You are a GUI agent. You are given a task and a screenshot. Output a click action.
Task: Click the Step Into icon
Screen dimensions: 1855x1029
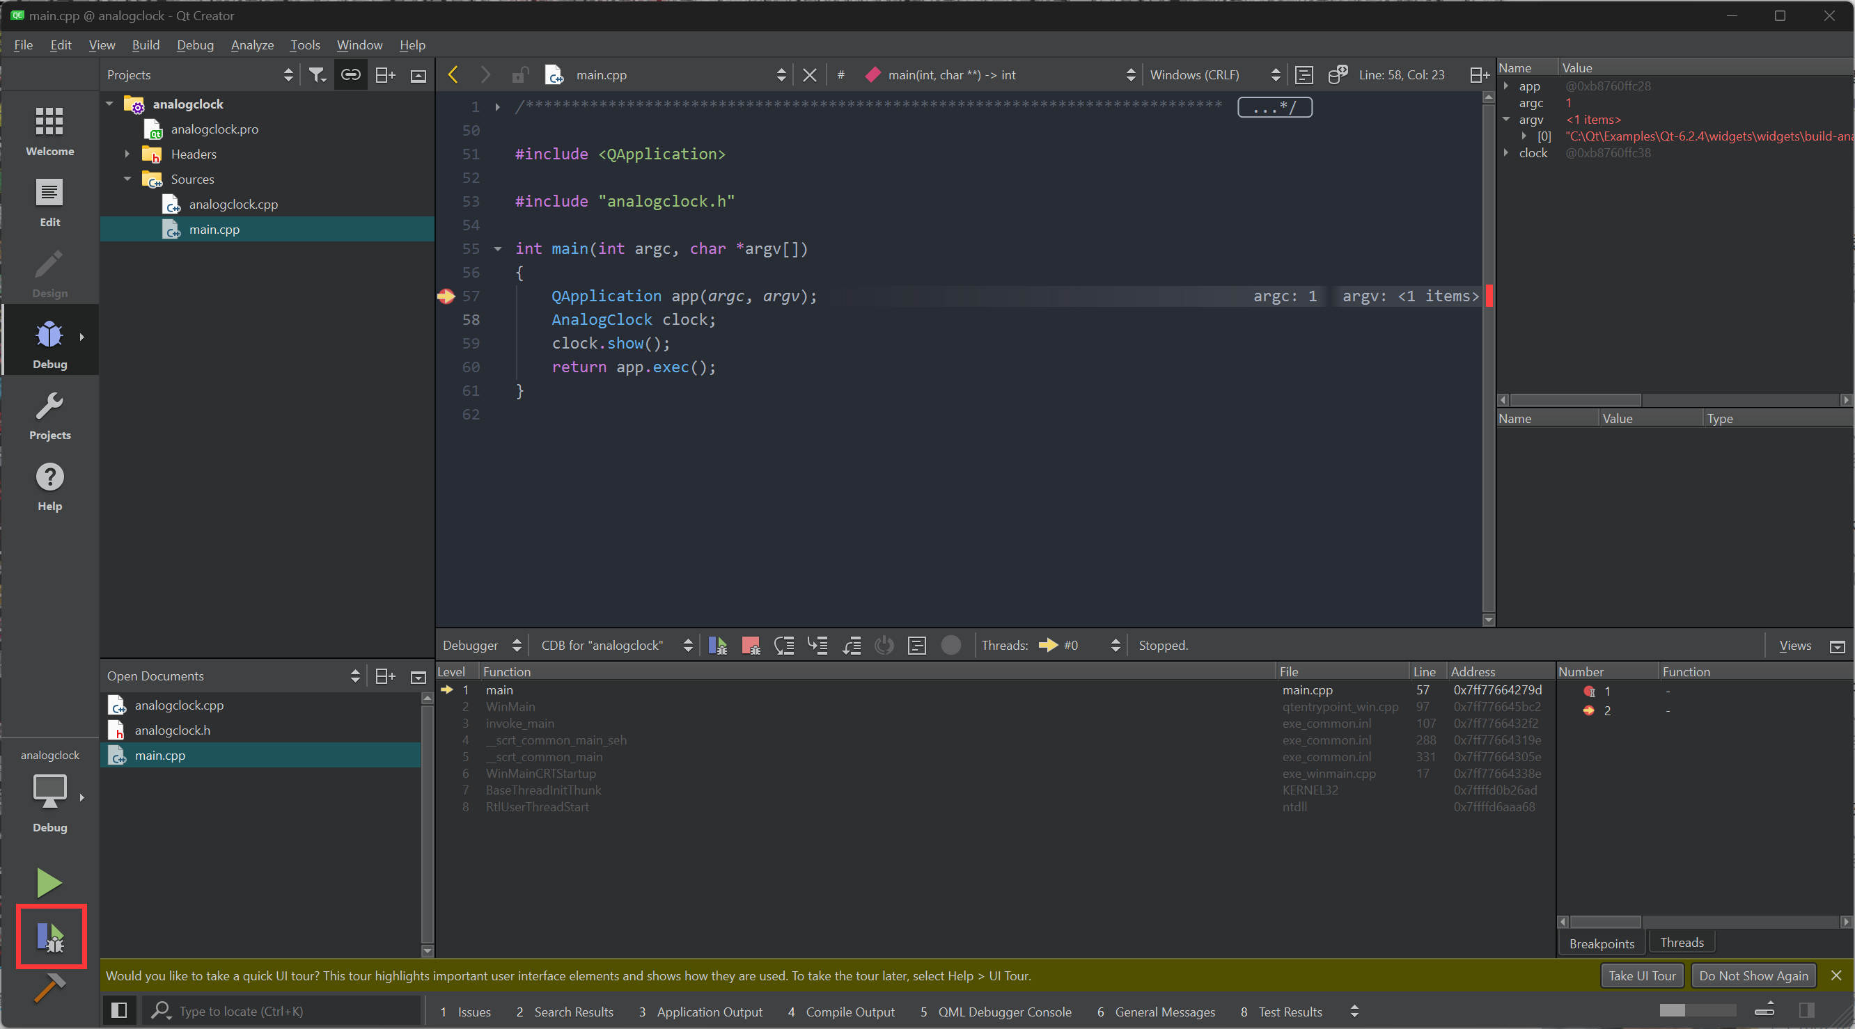817,646
